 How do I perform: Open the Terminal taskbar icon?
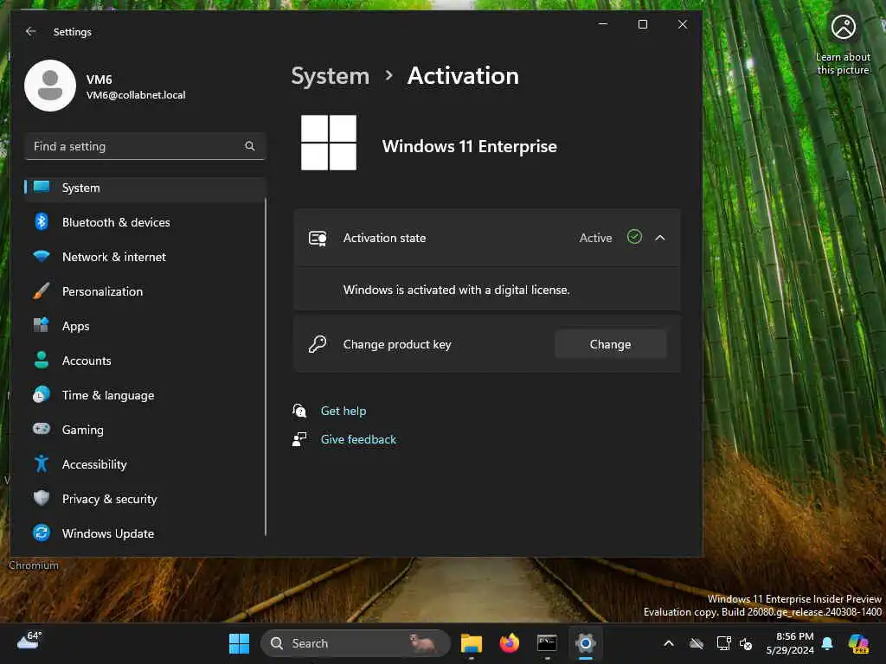click(547, 643)
